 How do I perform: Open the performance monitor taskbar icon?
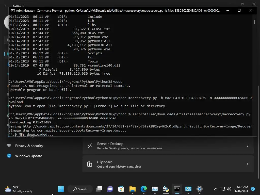coord(155,189)
